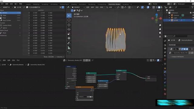Select the Scale tool
This screenshot has height=109, width=194.
(69, 34)
